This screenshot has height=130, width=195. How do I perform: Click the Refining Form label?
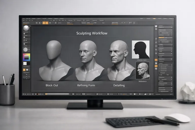(x=86, y=85)
